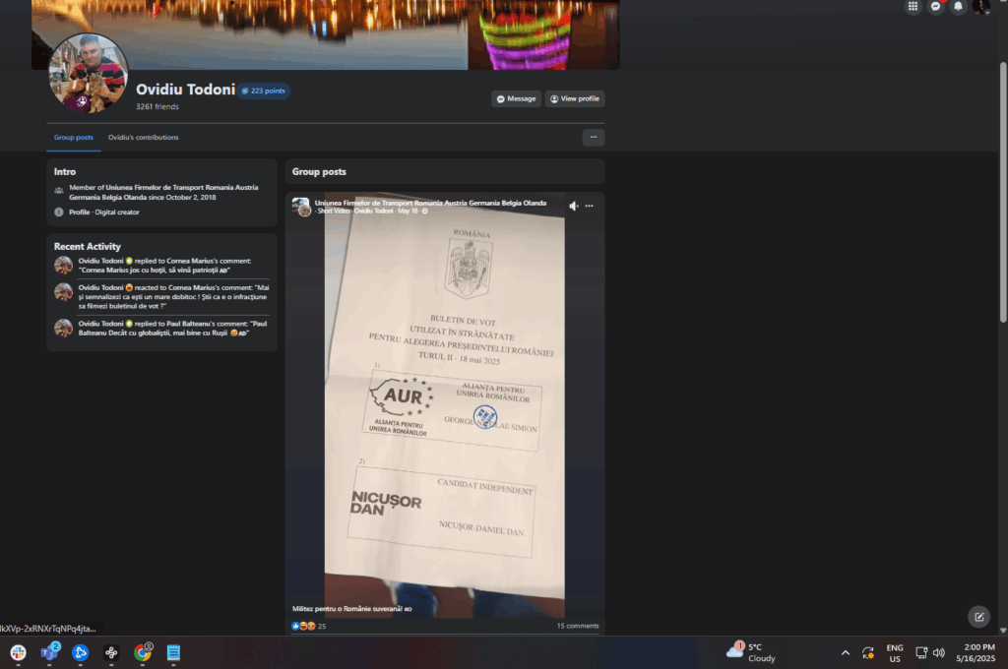The image size is (1008, 669).
Task: Click the '3261 friends' text
Action: (157, 106)
